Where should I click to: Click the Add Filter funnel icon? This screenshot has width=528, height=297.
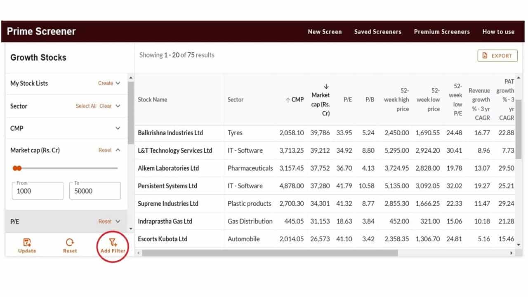(x=113, y=242)
